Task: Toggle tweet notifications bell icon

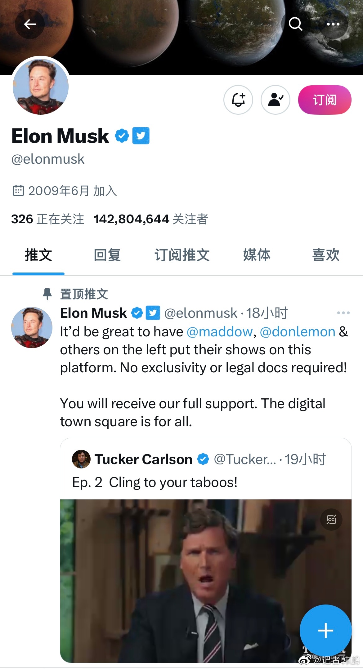Action: click(238, 100)
